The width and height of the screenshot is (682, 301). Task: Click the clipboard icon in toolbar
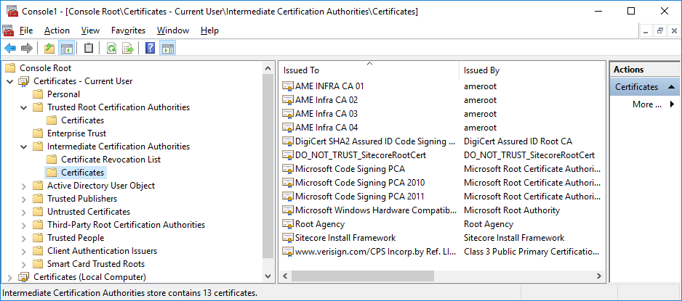(89, 49)
